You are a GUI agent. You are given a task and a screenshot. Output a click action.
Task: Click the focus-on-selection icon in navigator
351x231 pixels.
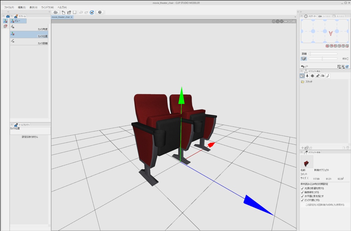pyautogui.click(x=343, y=67)
